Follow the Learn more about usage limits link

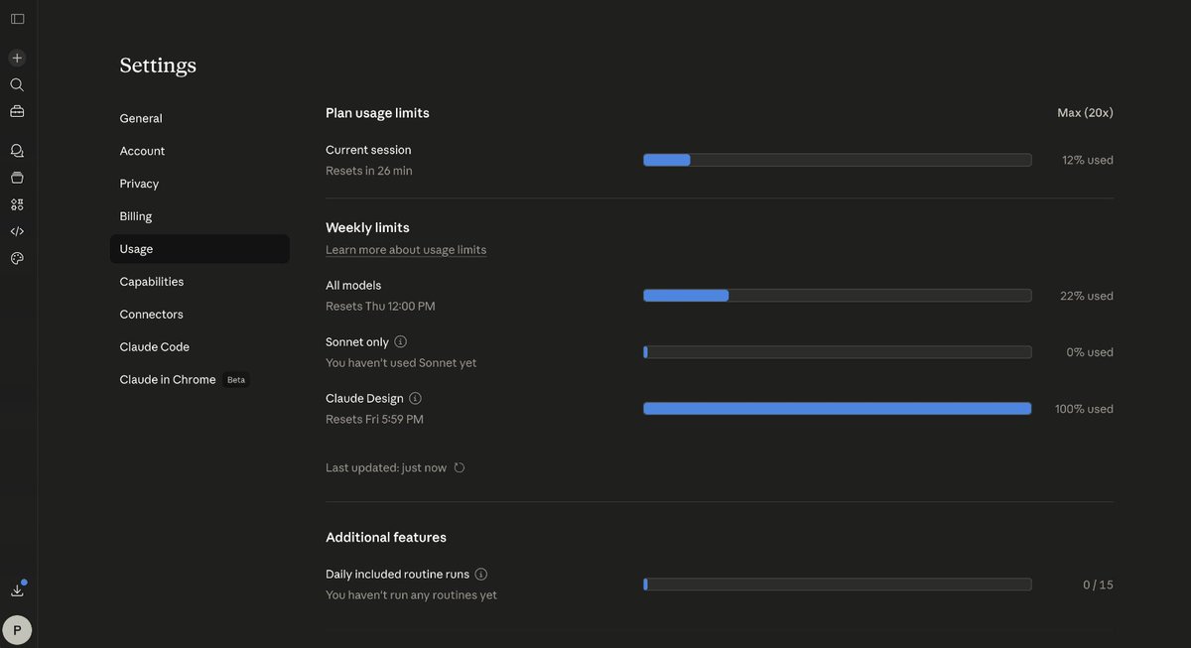tap(406, 250)
